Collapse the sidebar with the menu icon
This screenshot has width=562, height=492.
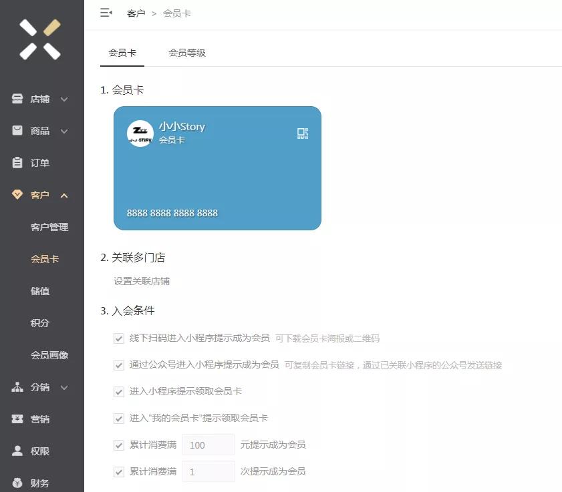106,13
